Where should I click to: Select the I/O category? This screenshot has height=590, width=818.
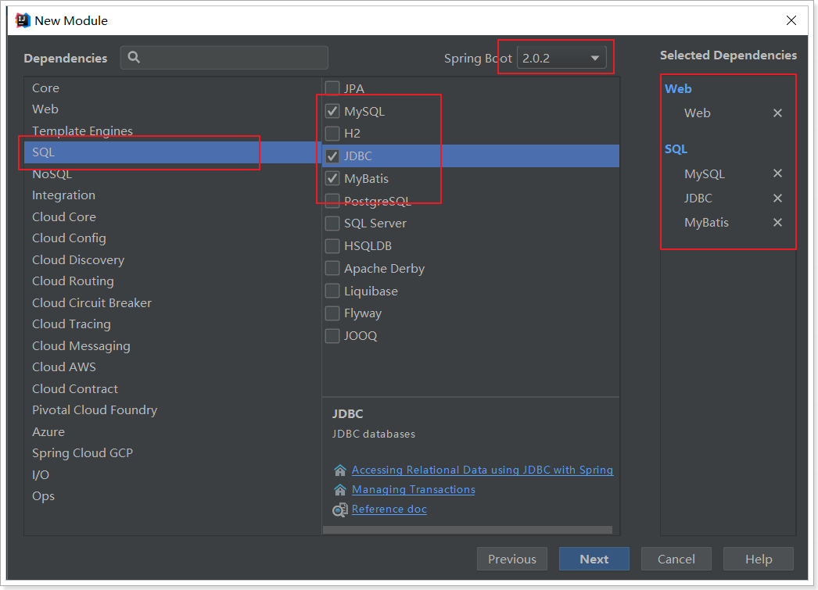[x=173, y=475]
